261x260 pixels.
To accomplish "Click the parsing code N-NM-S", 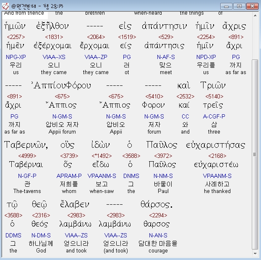I will tap(163, 176).
